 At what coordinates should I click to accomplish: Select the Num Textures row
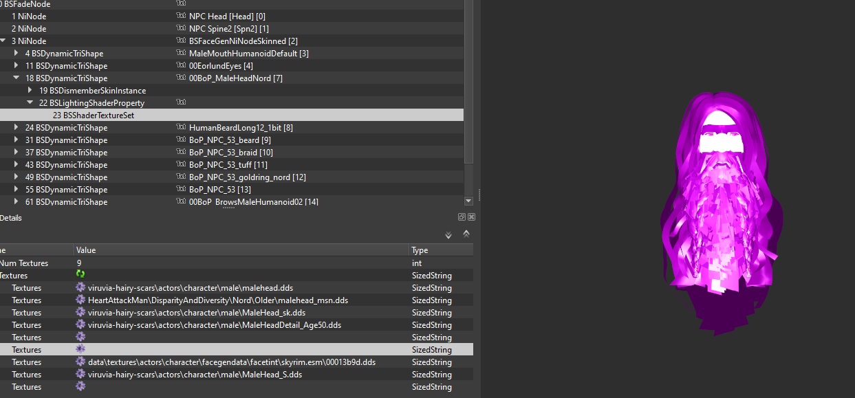(x=237, y=263)
